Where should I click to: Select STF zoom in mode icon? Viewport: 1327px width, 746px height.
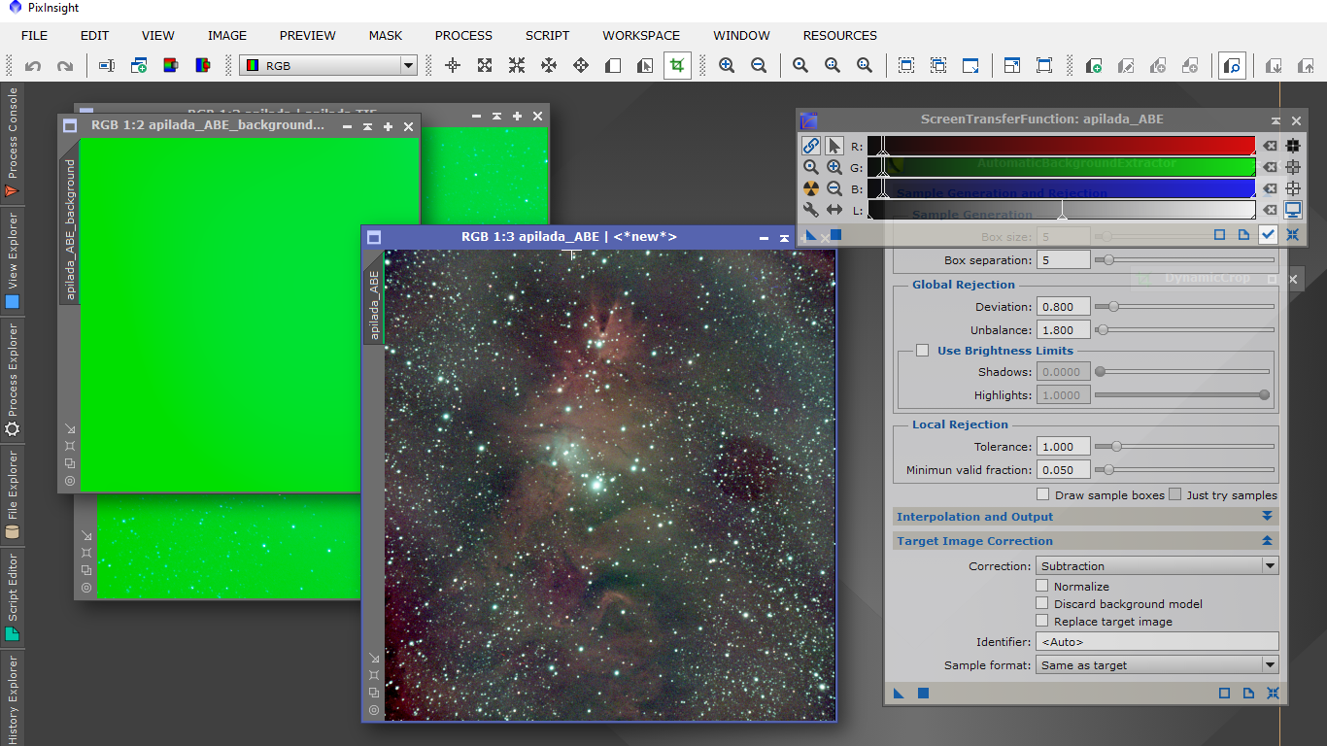pyautogui.click(x=834, y=167)
